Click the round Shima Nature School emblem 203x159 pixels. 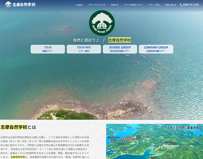(102, 23)
